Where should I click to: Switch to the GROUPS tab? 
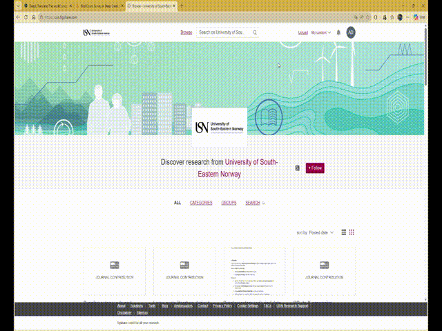pyautogui.click(x=229, y=203)
